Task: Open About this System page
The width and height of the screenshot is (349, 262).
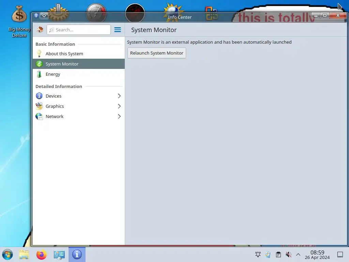Action: [79, 54]
